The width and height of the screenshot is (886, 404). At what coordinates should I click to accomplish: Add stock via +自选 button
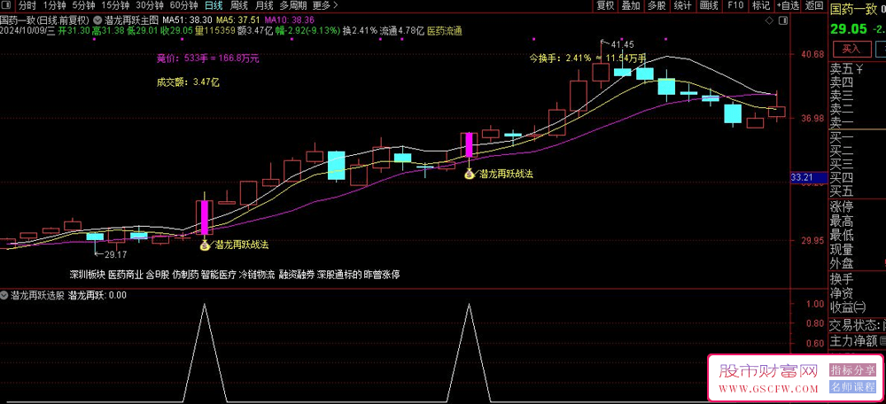click(x=788, y=5)
